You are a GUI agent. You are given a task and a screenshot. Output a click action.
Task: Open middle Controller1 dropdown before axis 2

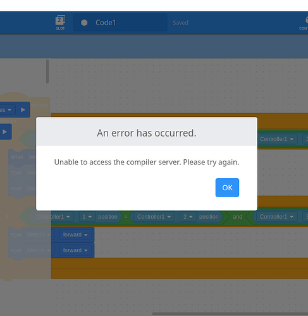click(154, 217)
